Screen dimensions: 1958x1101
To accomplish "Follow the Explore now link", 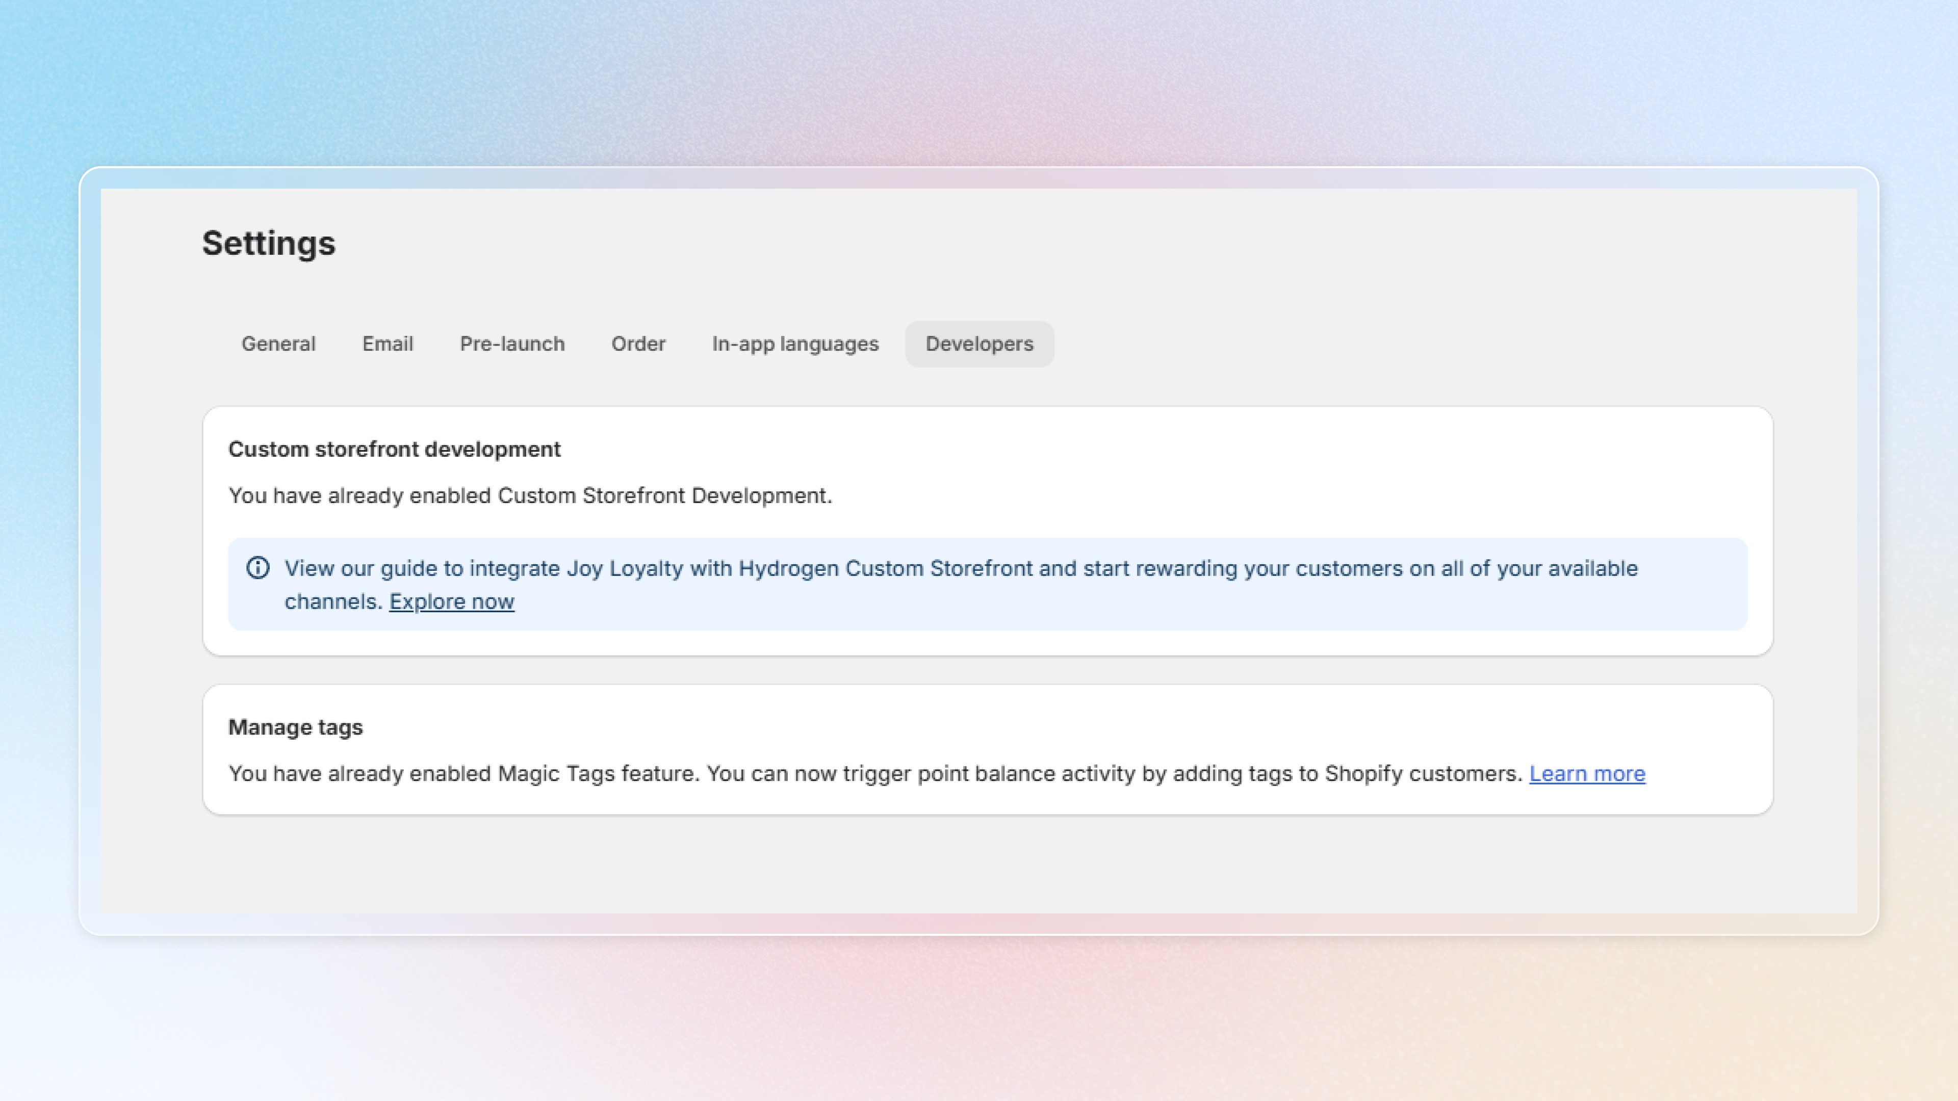I will click(x=451, y=602).
